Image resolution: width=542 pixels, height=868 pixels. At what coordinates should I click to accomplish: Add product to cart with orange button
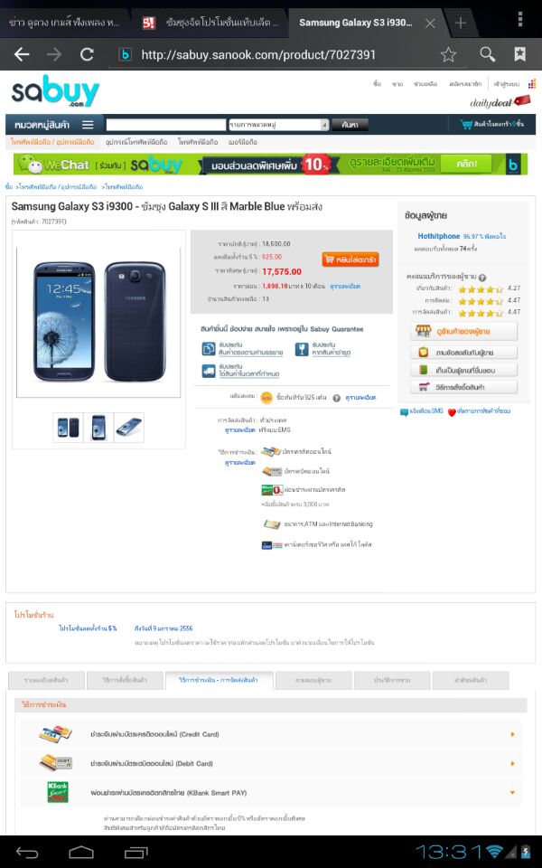click(350, 259)
